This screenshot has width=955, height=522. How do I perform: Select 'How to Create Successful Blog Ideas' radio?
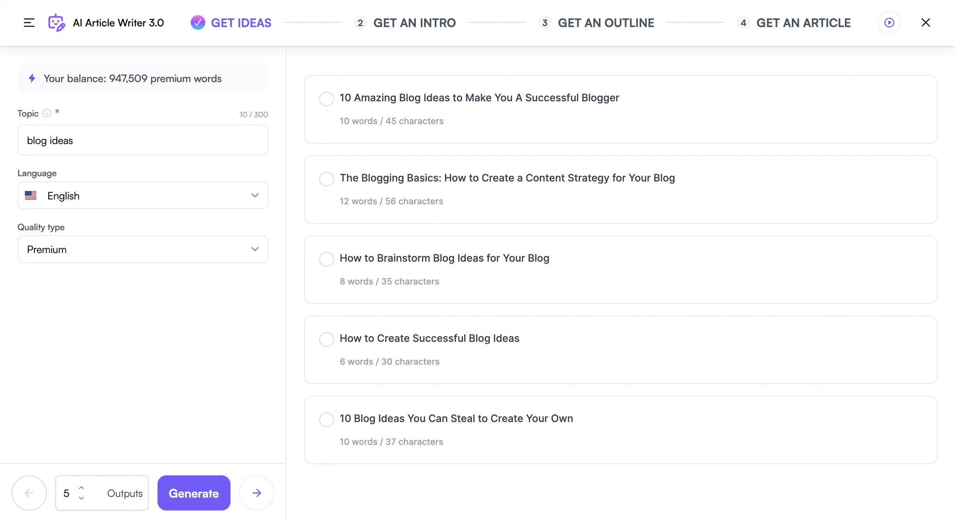pos(327,339)
